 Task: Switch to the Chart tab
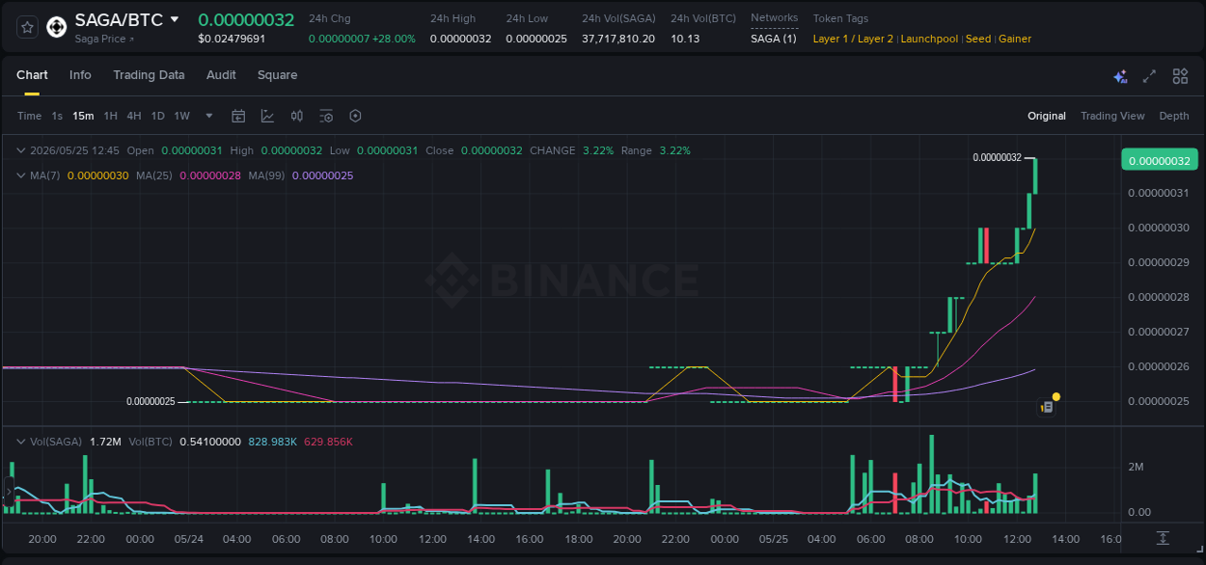pyautogui.click(x=32, y=75)
